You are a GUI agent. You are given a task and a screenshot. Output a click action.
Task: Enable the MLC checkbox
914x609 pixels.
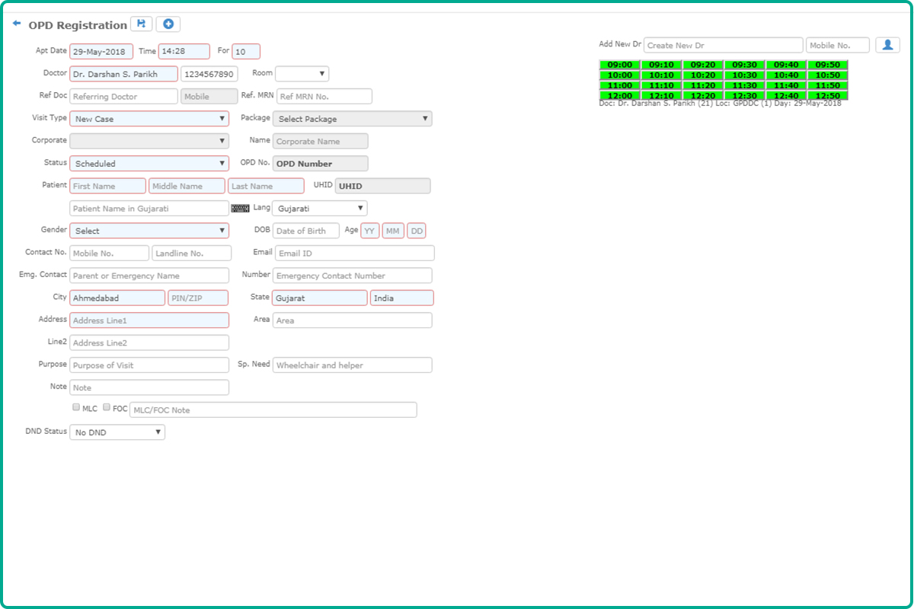coord(76,408)
